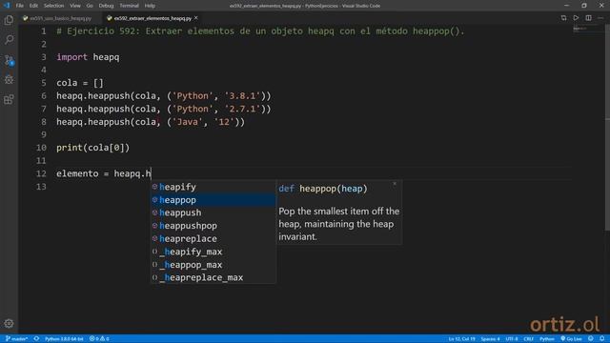
Task: Choose heappush from the suggestion list
Action: pyautogui.click(x=213, y=212)
